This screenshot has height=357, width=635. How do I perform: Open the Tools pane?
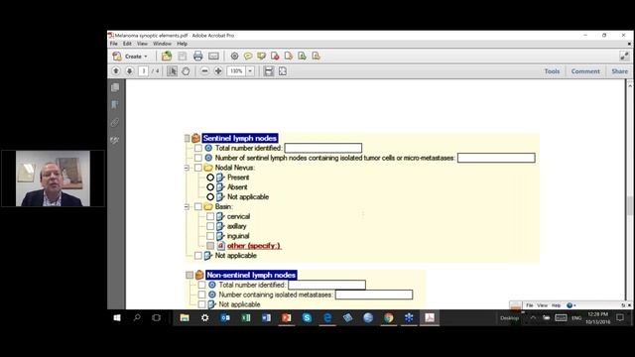(x=552, y=71)
